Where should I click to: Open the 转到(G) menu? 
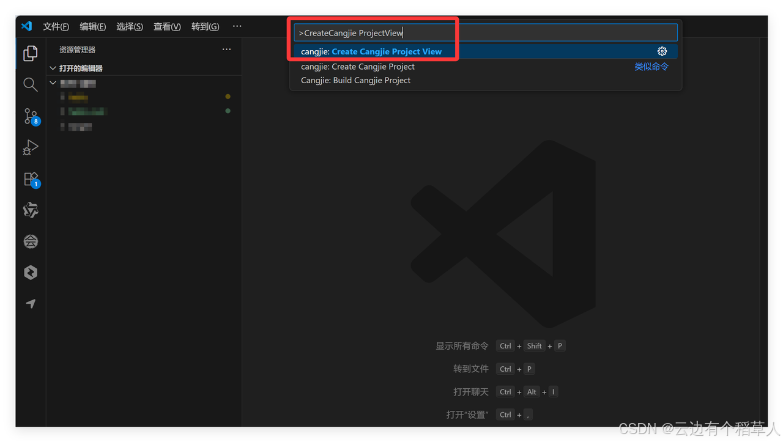pyautogui.click(x=205, y=26)
